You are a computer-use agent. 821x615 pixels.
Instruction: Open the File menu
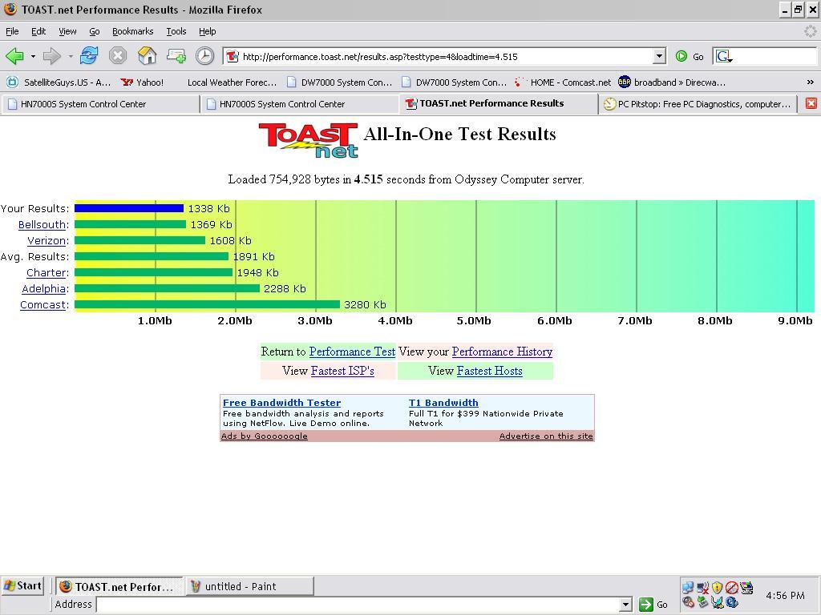[12, 31]
